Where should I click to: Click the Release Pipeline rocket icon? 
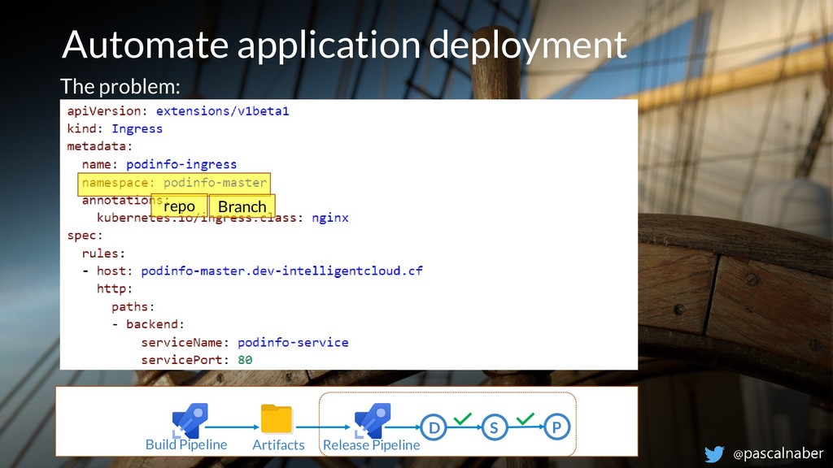[x=373, y=420]
